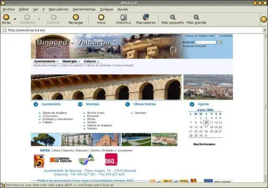Open the Ver menu
The image size is (268, 188).
(36, 9)
